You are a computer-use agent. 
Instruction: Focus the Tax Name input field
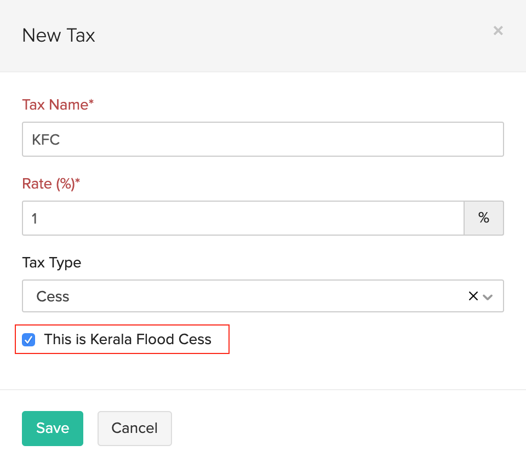tap(263, 140)
